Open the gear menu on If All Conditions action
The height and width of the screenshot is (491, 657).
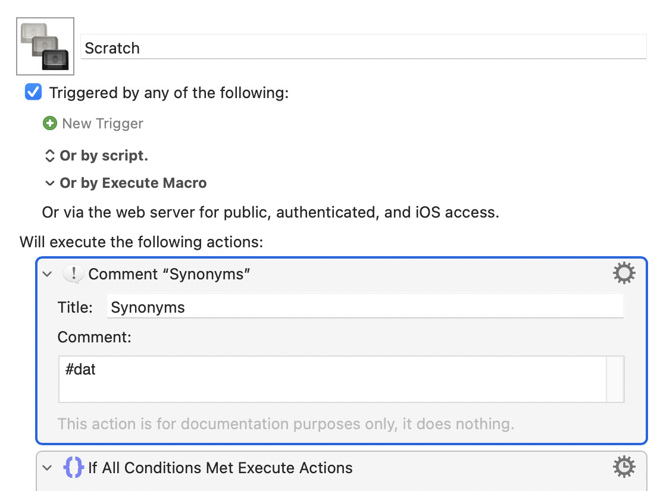[624, 467]
